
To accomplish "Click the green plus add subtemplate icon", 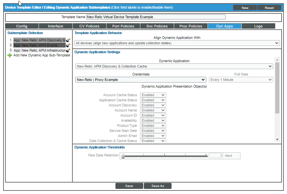I will click(10, 55).
